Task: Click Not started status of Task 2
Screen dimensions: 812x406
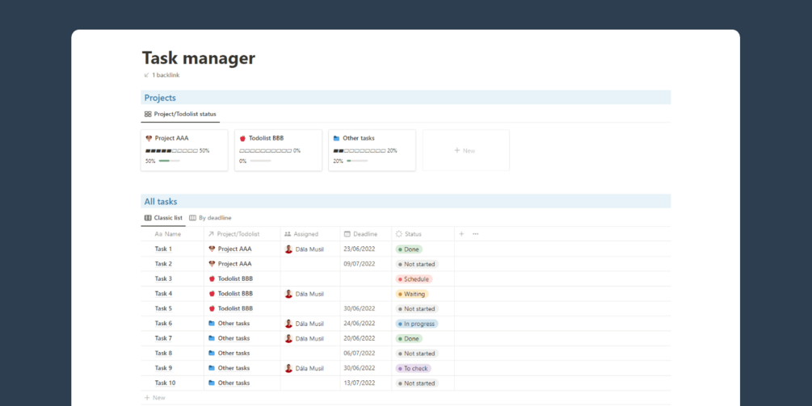Action: tap(417, 264)
